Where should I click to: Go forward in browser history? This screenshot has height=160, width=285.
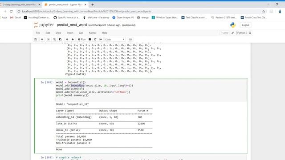5,12
